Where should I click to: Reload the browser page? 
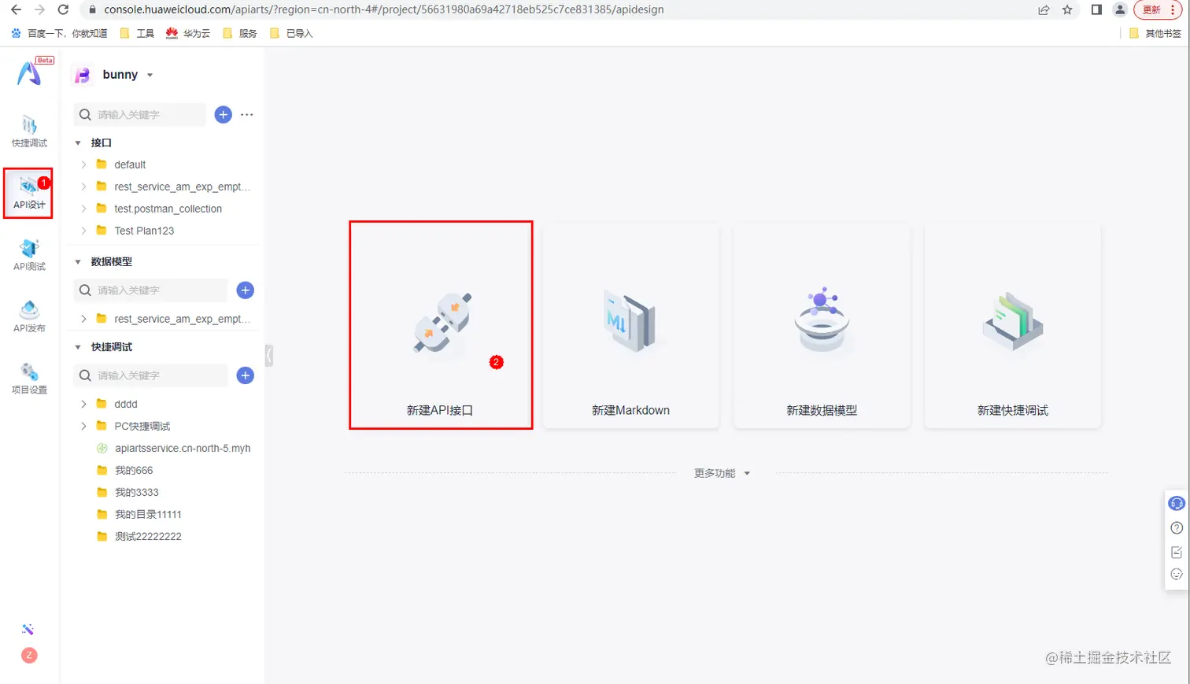tap(63, 9)
